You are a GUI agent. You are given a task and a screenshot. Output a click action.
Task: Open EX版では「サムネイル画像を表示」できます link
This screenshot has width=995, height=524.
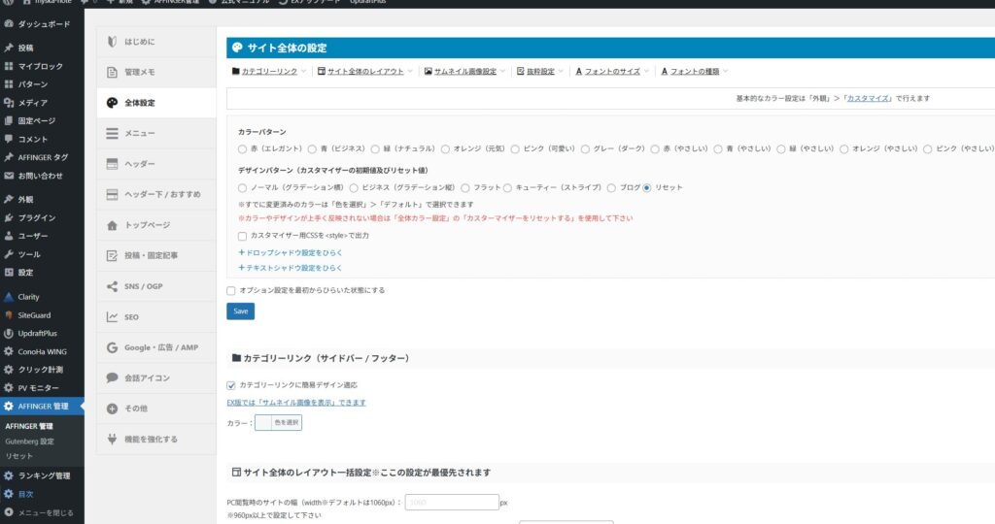tap(296, 403)
